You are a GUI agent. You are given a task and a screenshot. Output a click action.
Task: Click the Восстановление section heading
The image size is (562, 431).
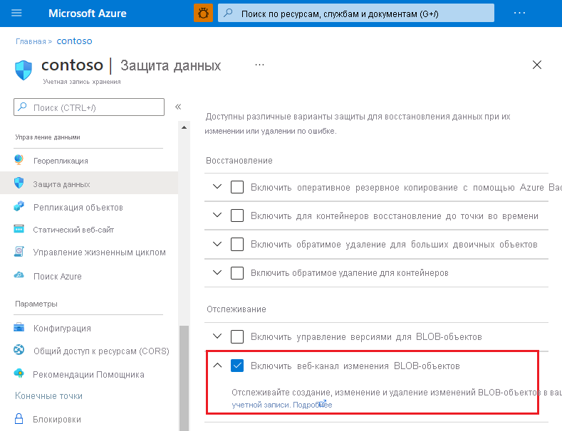pos(239,160)
